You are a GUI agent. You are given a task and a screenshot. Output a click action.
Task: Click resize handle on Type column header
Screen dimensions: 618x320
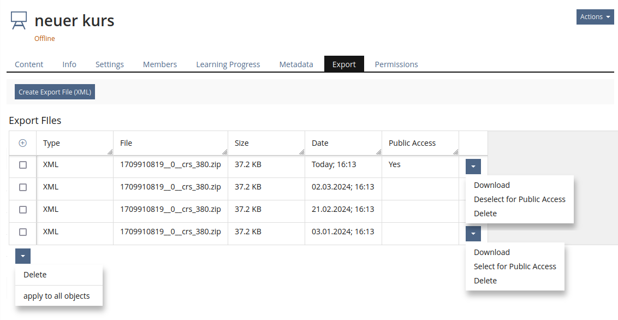pyautogui.click(x=110, y=152)
